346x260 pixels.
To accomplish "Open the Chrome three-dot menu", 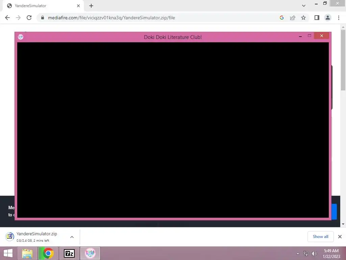I will coord(339,18).
